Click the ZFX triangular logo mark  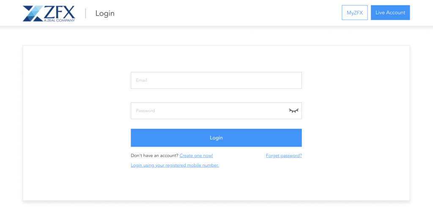click(x=33, y=14)
